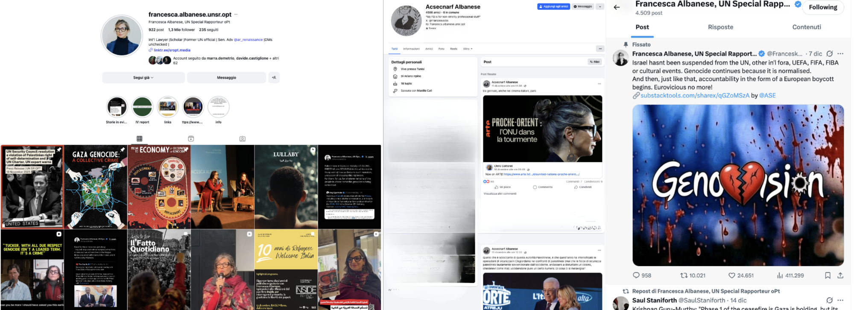Click Condividi on the Facebook pinned post
Image resolution: width=854 pixels, height=310 pixels.
[x=583, y=187]
